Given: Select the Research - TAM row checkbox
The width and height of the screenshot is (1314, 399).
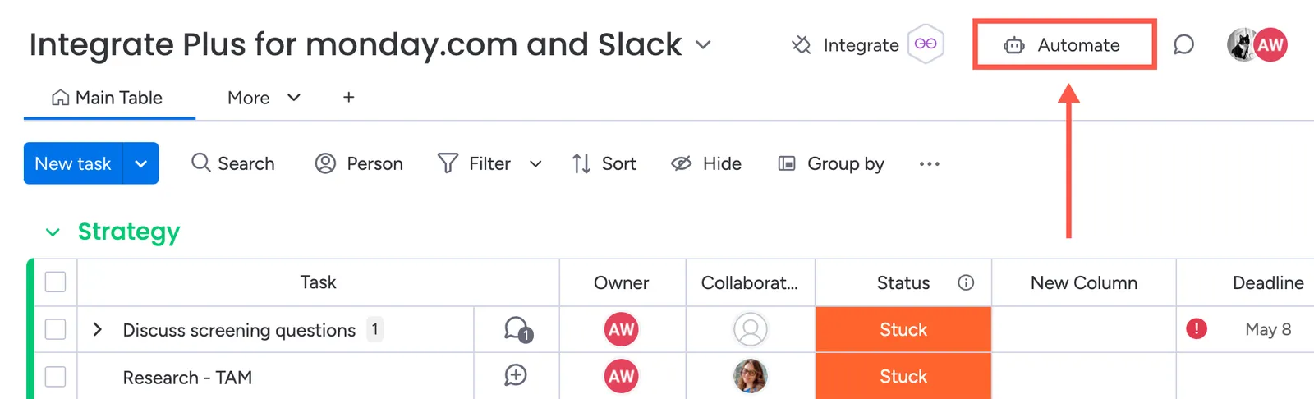Looking at the screenshot, I should pos(55,377).
